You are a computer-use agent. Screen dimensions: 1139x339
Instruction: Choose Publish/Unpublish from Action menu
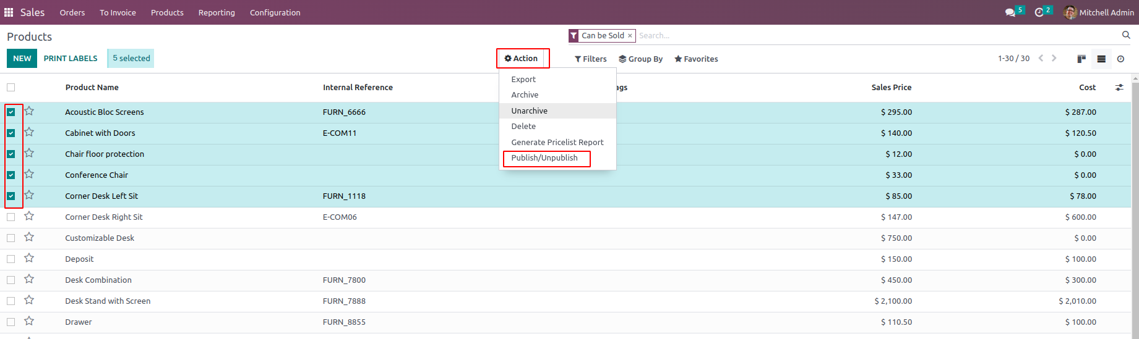coord(544,157)
